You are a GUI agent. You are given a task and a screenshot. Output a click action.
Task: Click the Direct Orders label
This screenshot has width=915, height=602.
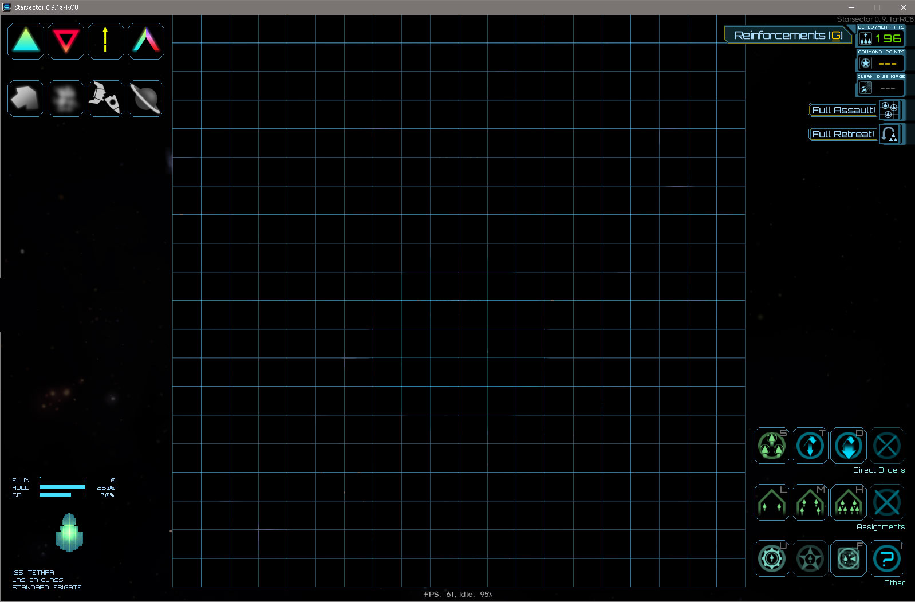click(x=879, y=470)
